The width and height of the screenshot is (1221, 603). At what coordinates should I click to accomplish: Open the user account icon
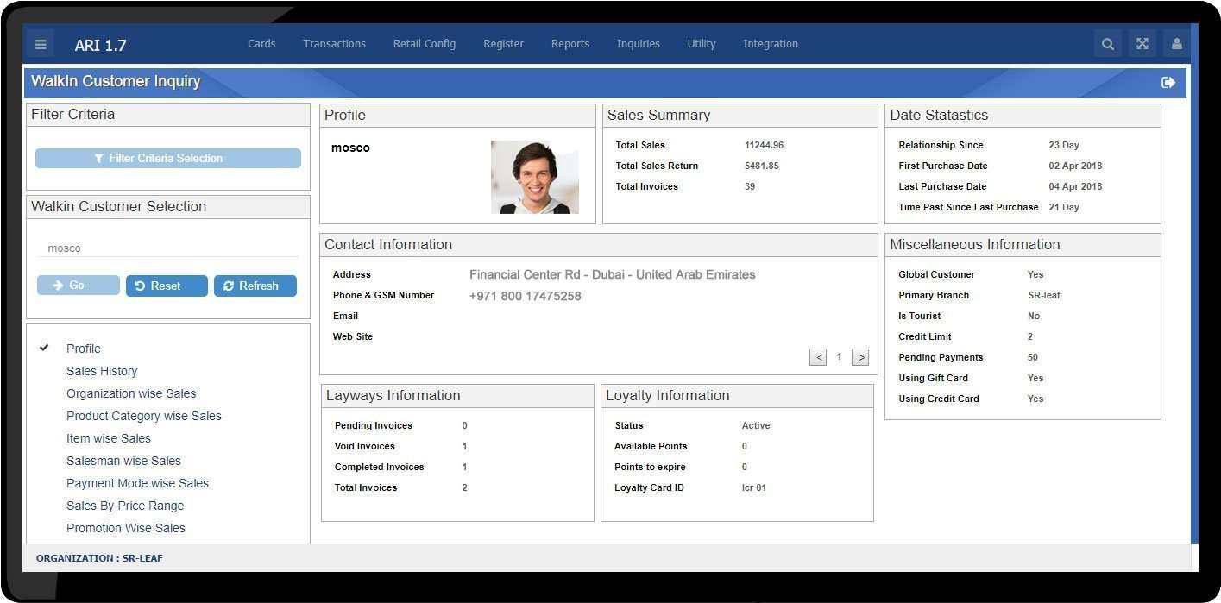point(1175,43)
